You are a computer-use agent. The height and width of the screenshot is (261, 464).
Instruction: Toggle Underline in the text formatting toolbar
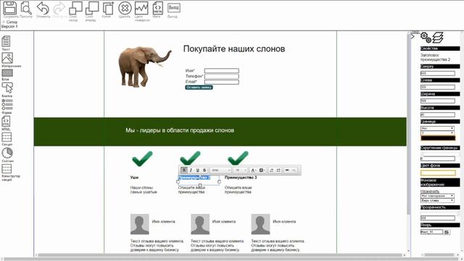[198, 170]
